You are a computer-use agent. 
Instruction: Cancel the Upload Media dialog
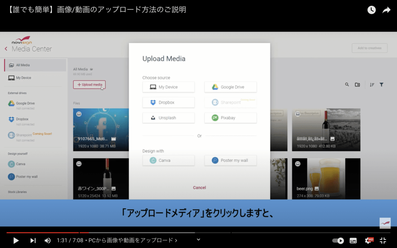pyautogui.click(x=199, y=188)
